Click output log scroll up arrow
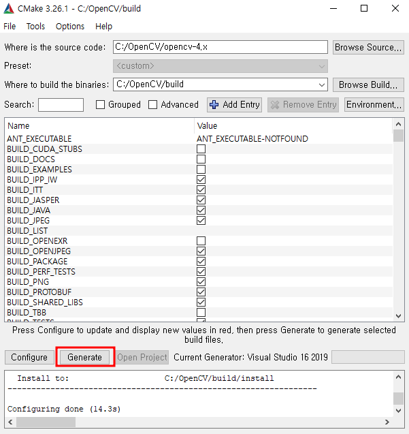The height and width of the screenshot is (434, 409). pyautogui.click(x=399, y=377)
